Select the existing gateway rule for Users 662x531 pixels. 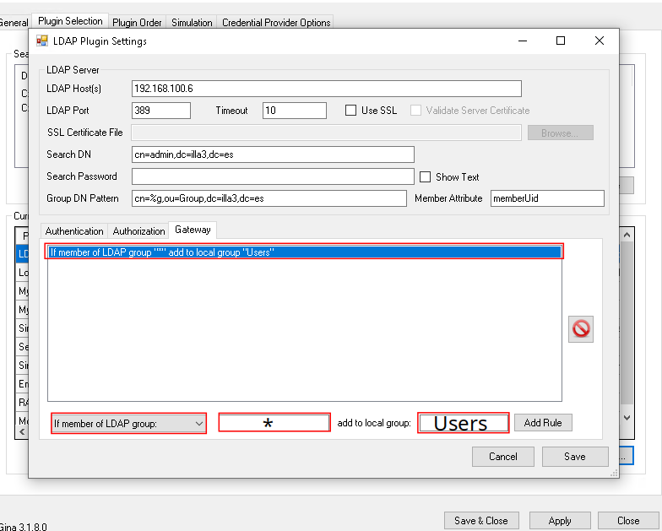pos(305,252)
